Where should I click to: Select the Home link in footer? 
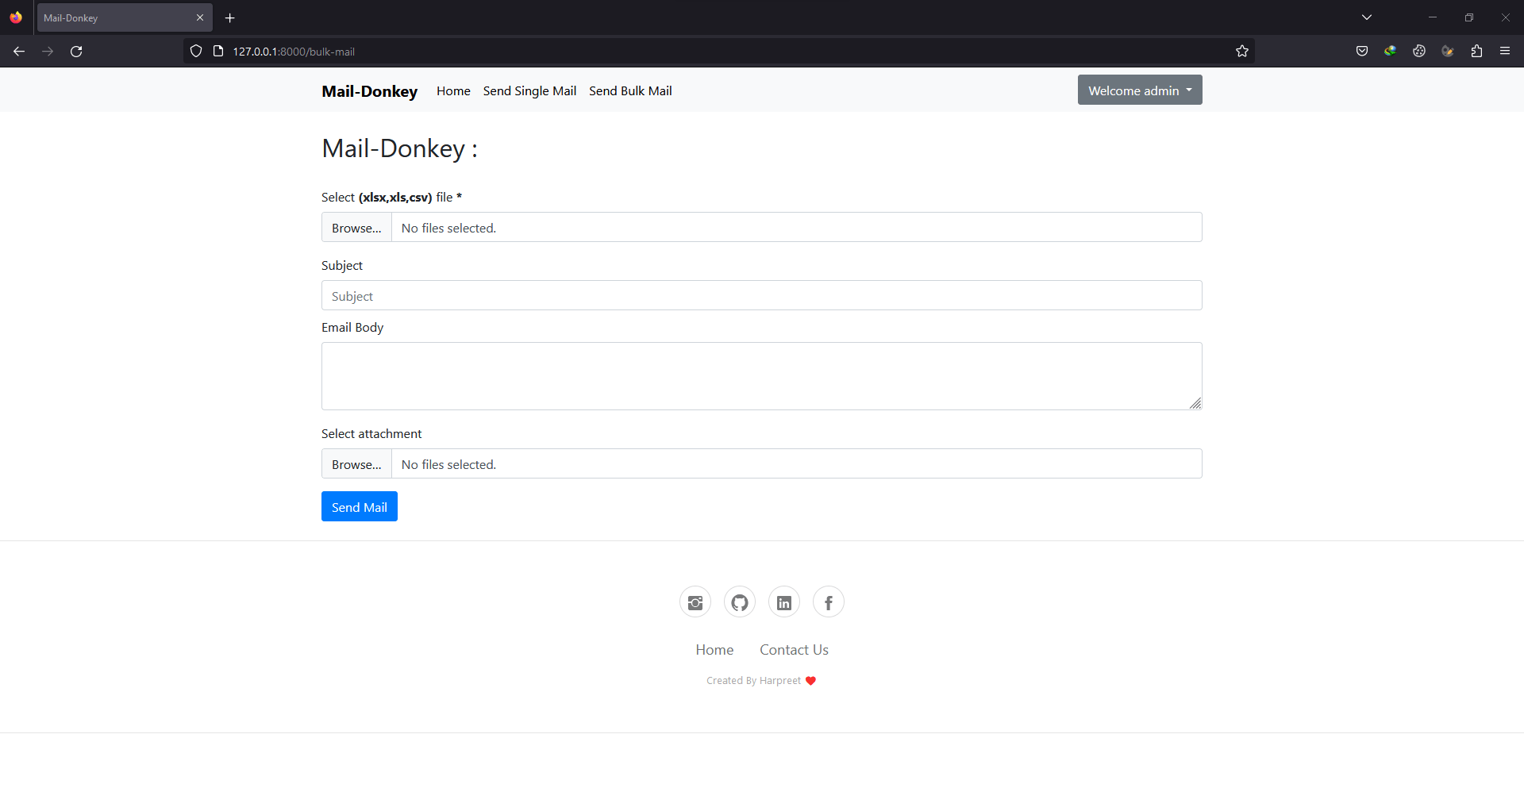pos(714,649)
